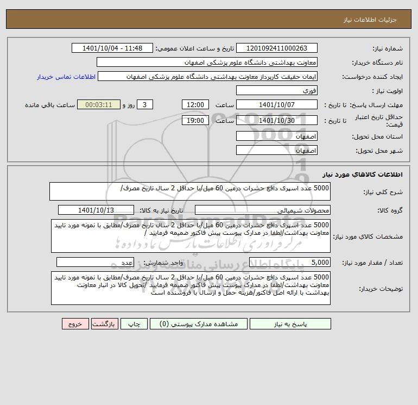Click the بازگشت back button
The height and width of the screenshot is (405, 418).
104,324
